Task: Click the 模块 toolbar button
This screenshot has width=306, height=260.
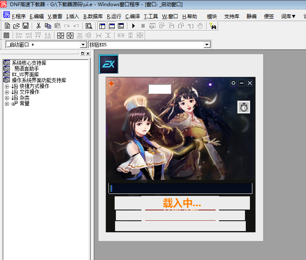Action: (212, 17)
